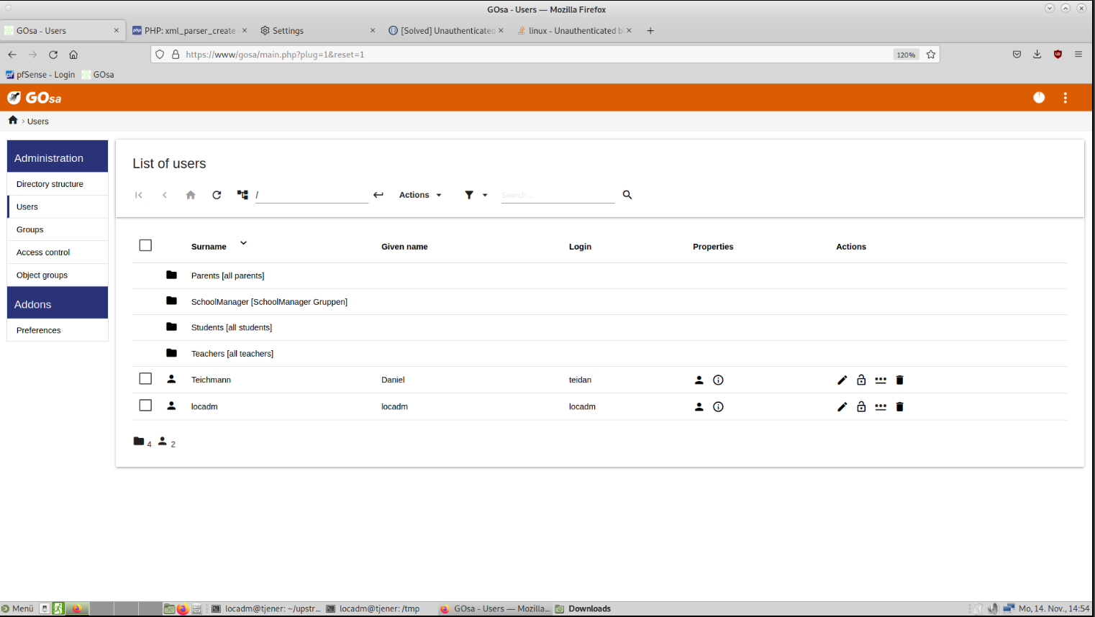
Task: Open Access control in the sidebar
Action: point(58,252)
